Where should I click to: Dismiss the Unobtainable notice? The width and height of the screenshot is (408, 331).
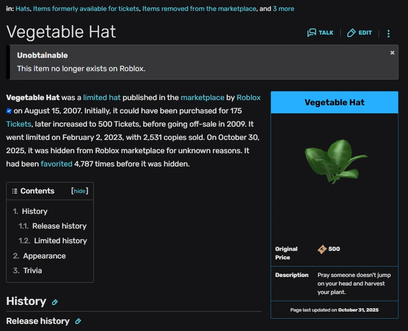(392, 53)
